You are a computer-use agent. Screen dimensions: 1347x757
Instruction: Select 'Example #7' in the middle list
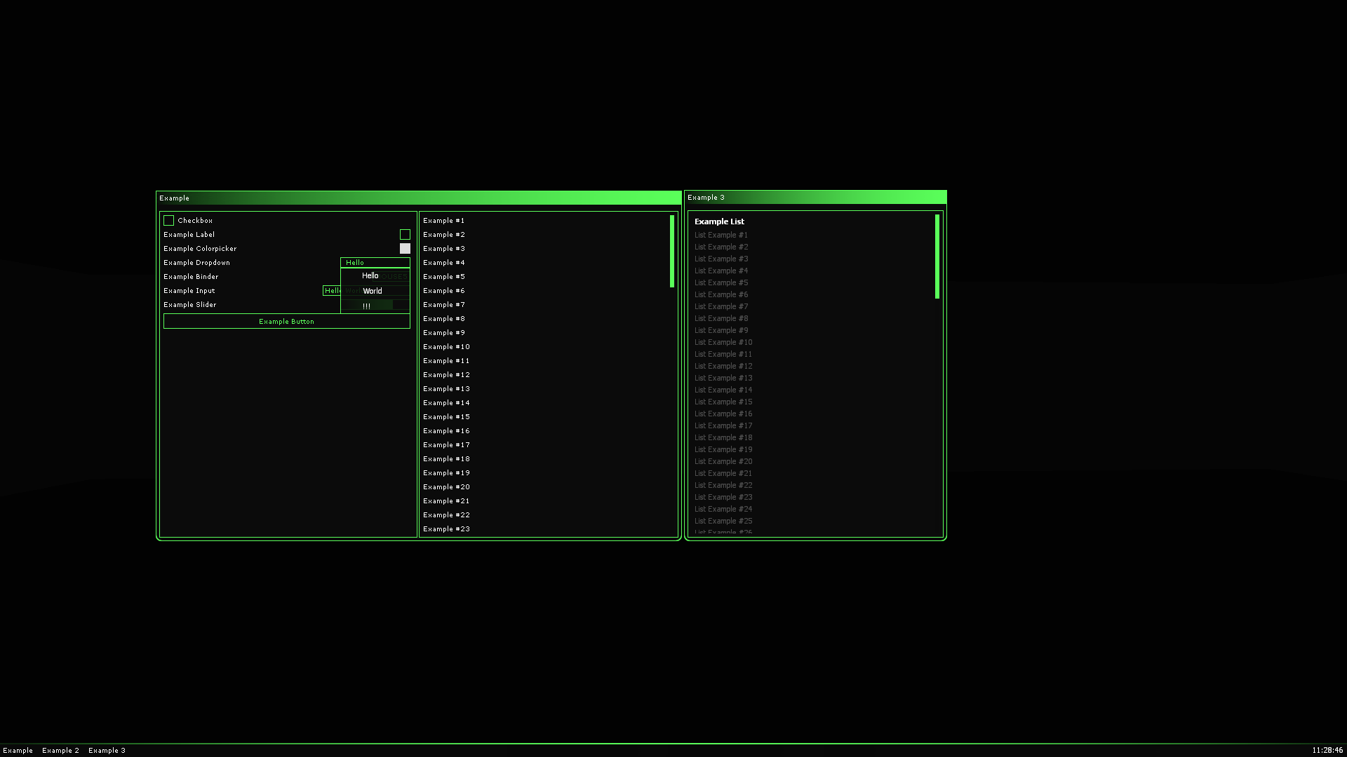[x=444, y=304]
